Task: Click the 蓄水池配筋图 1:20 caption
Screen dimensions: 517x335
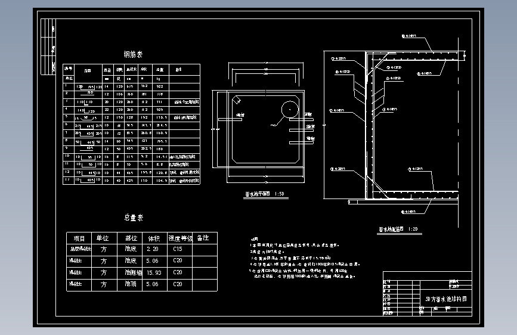Action: click(398, 229)
